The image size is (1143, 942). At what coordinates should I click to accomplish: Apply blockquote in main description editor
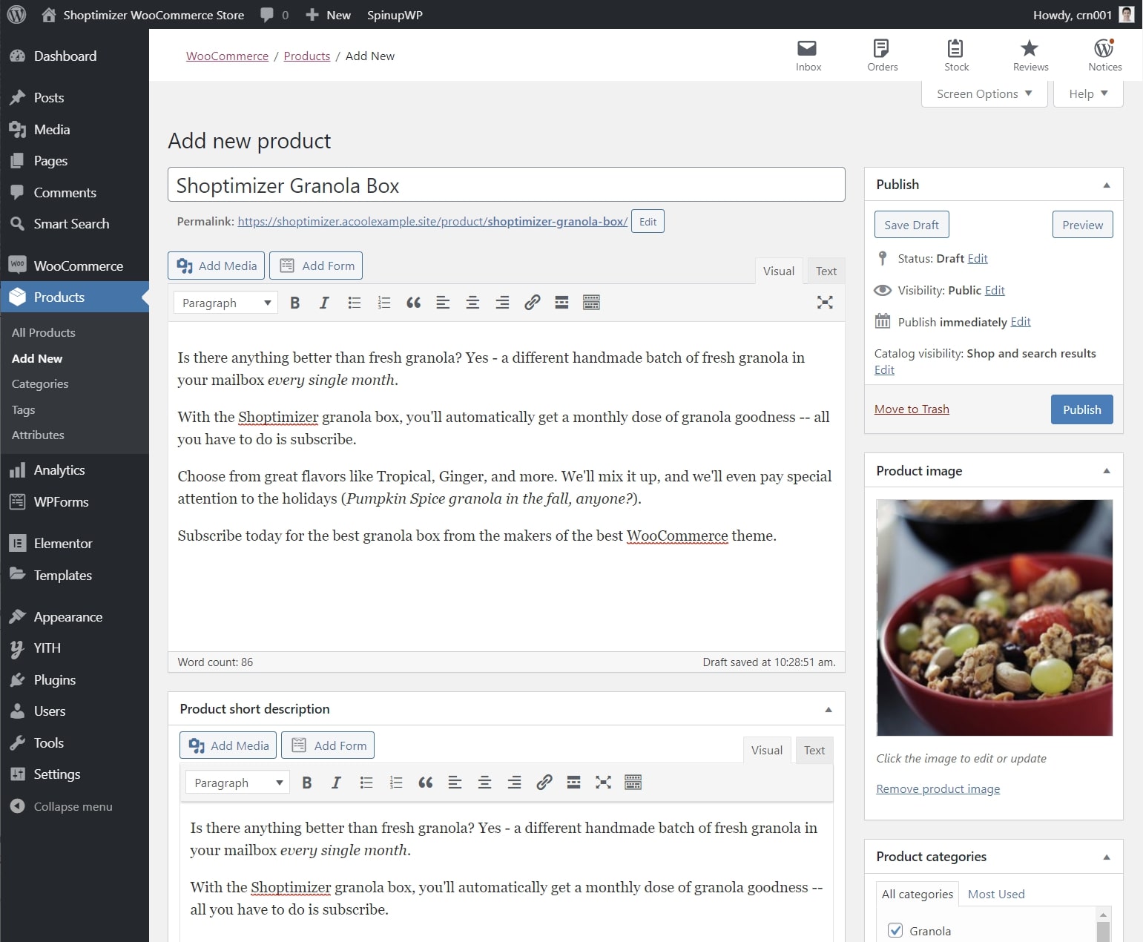(414, 303)
